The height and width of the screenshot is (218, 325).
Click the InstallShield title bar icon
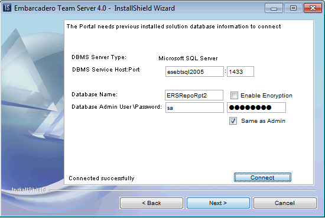click(x=7, y=8)
